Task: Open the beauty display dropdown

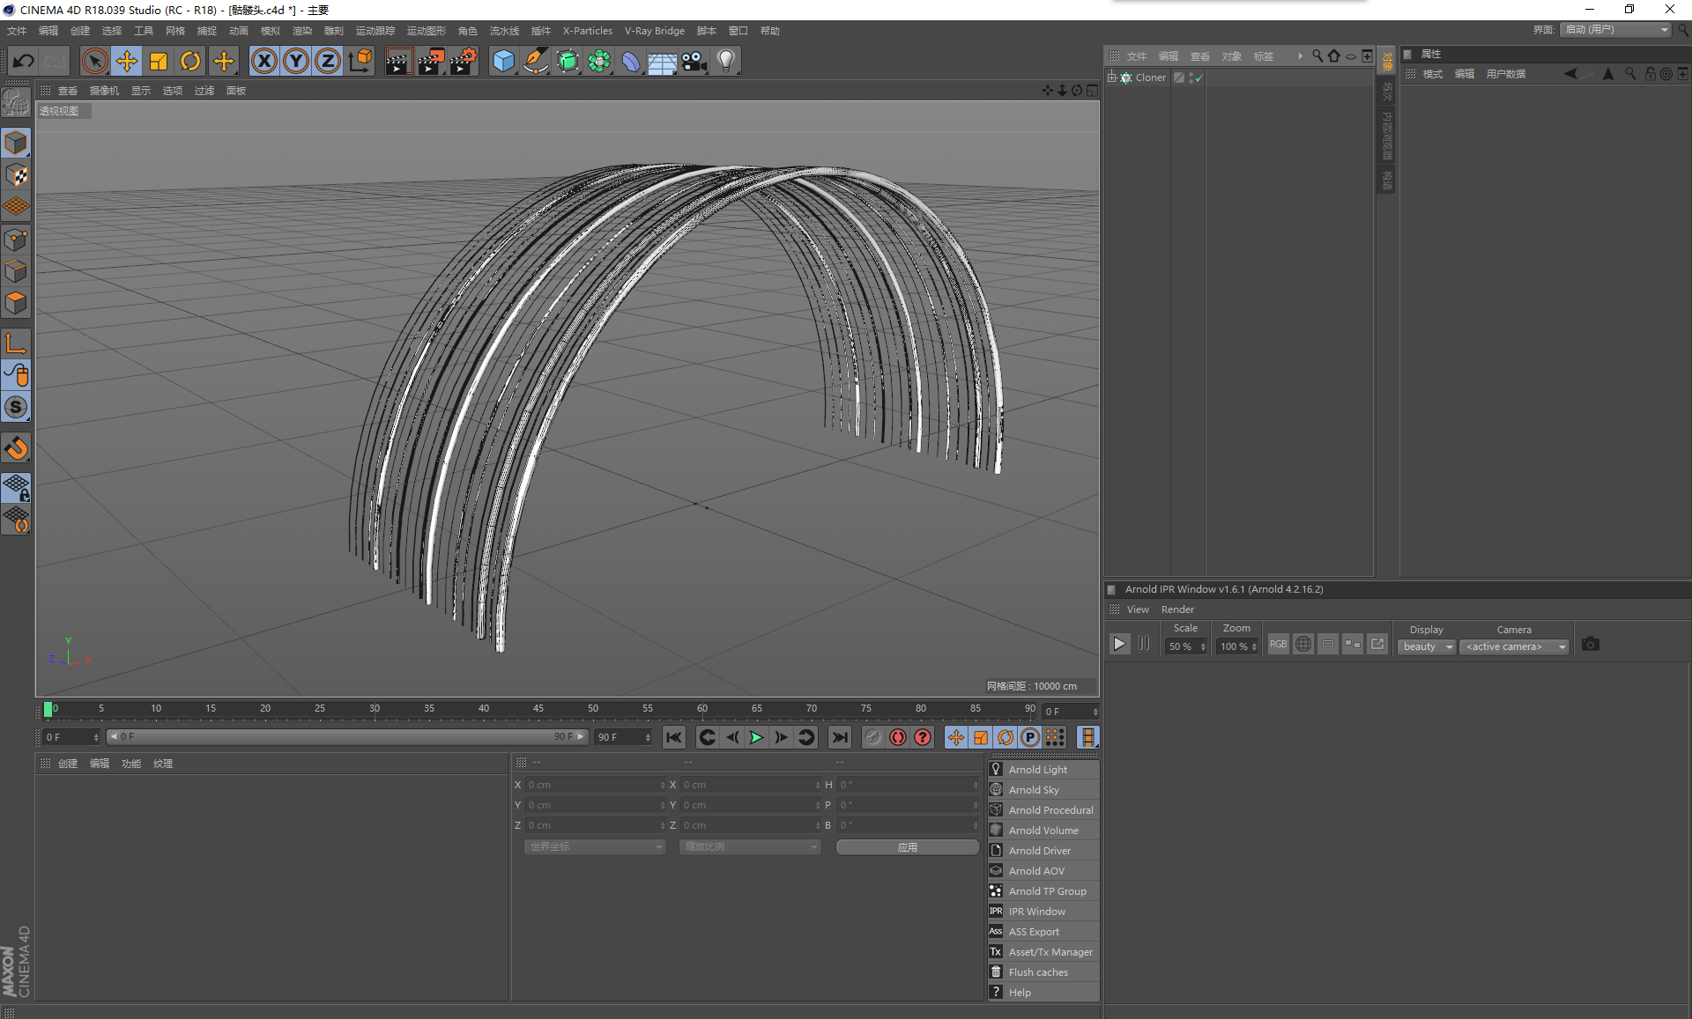Action: pyautogui.click(x=1427, y=646)
